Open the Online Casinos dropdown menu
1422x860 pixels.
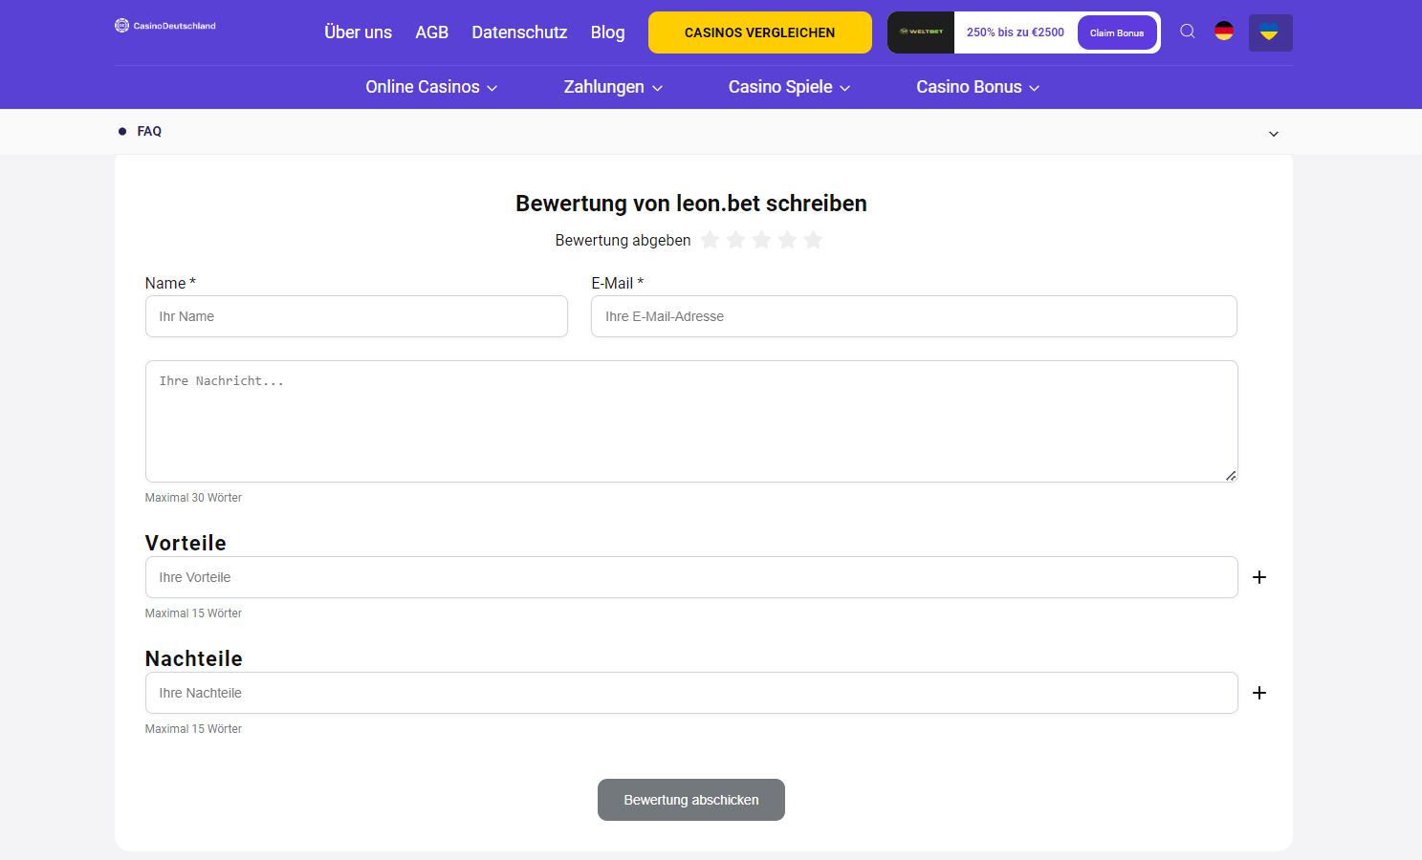(431, 87)
